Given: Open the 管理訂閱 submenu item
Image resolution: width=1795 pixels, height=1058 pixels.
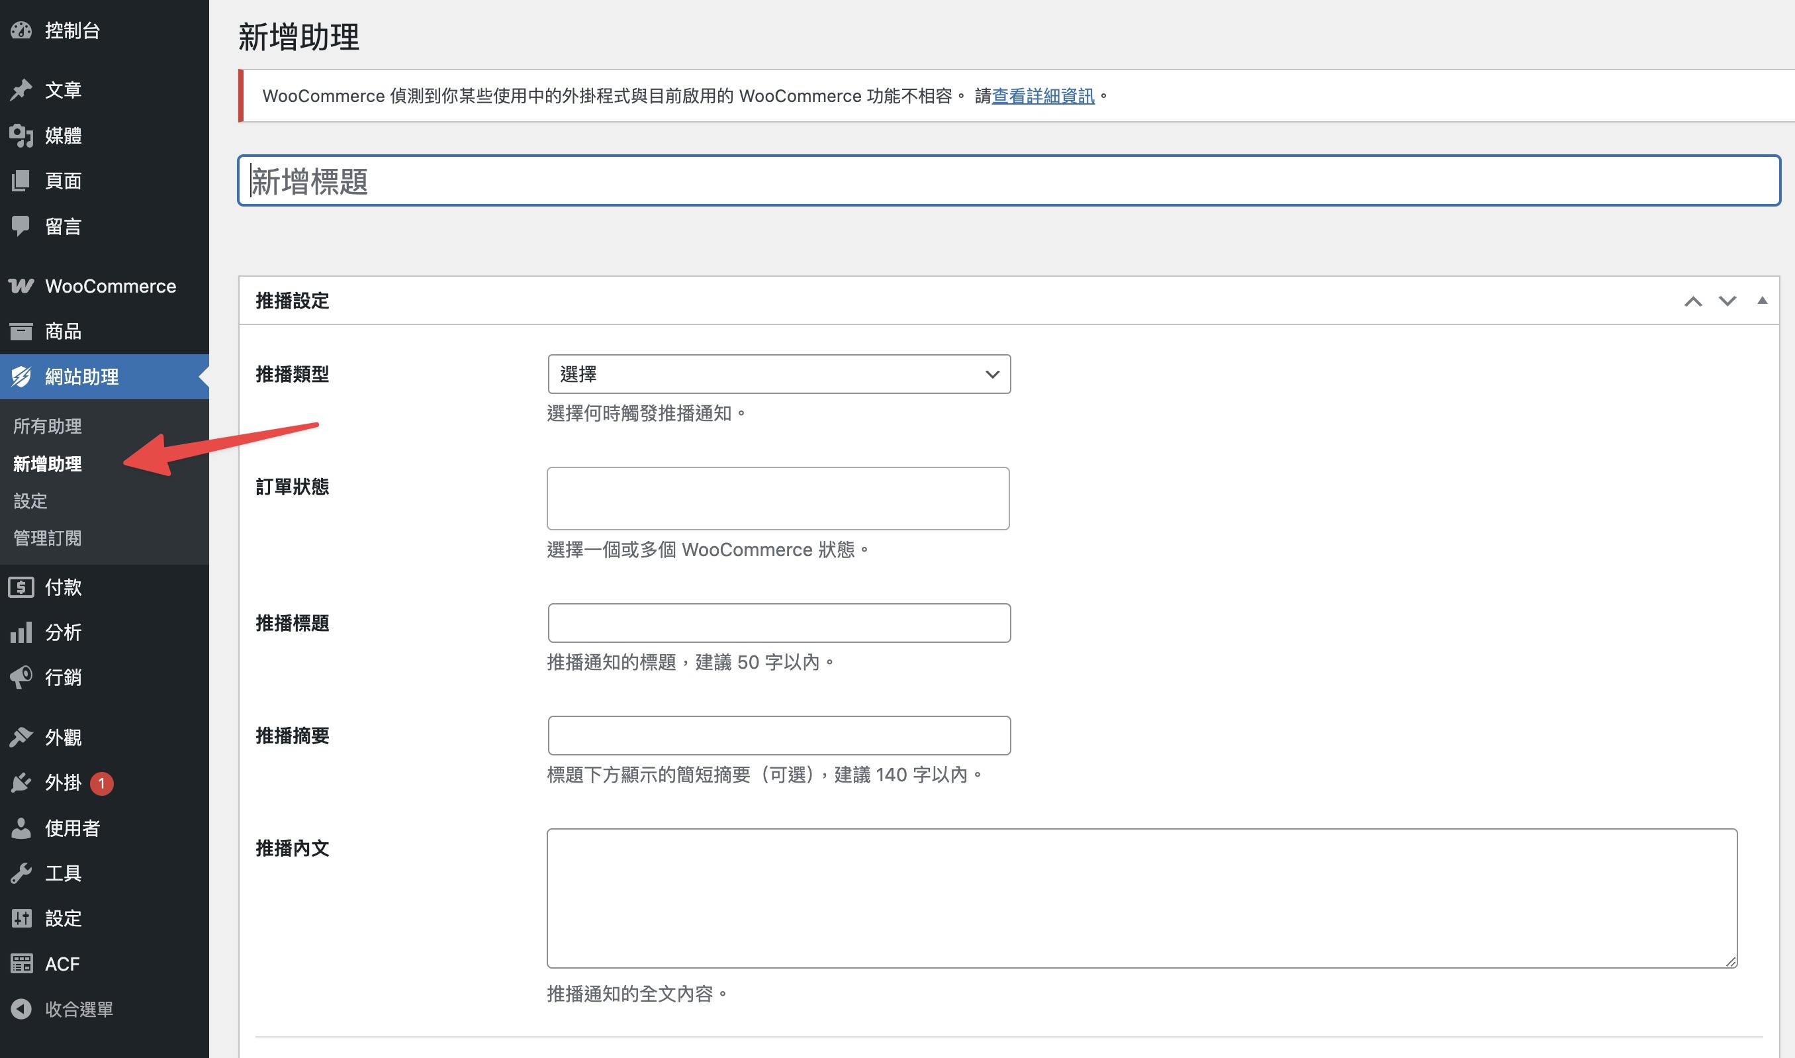Looking at the screenshot, I should tap(48, 538).
